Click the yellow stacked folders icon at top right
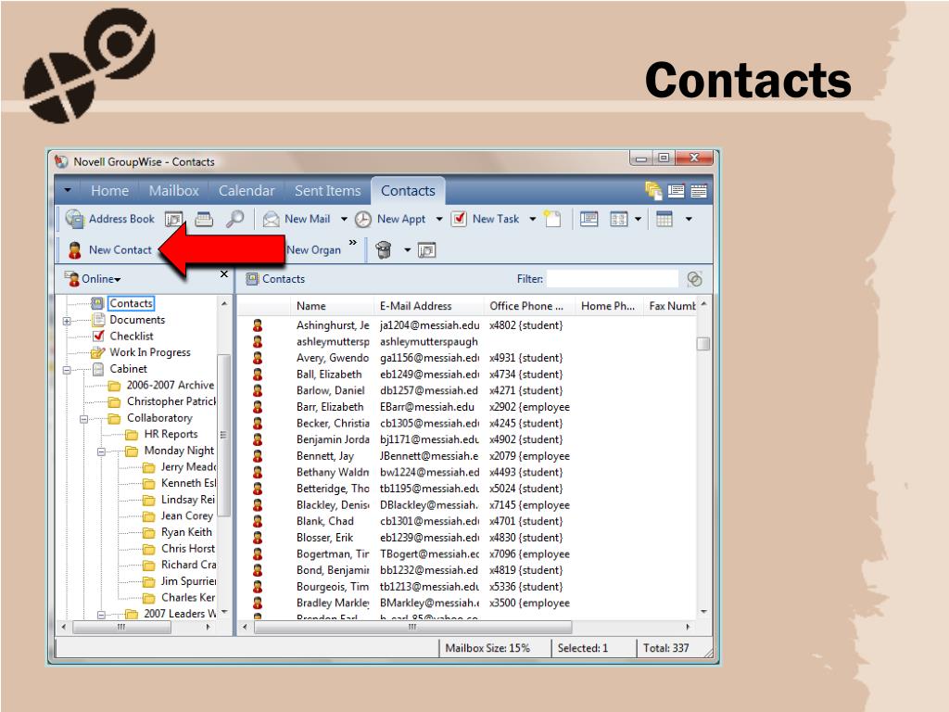 [x=653, y=191]
